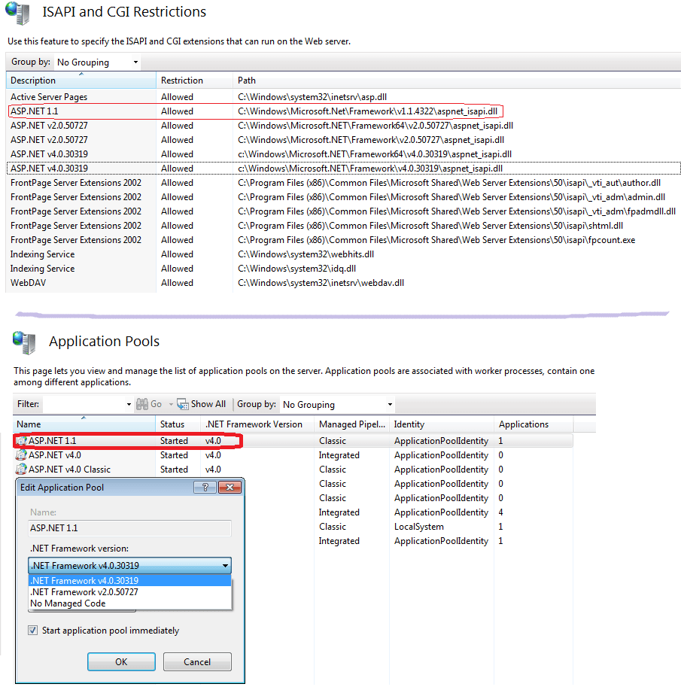Sort by the Description column header
Viewport: 681px width, 693px height.
81,81
